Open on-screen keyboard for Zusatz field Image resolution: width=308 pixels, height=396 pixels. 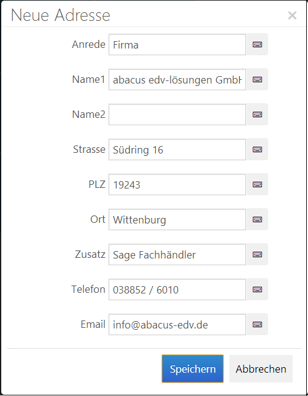pos(257,254)
